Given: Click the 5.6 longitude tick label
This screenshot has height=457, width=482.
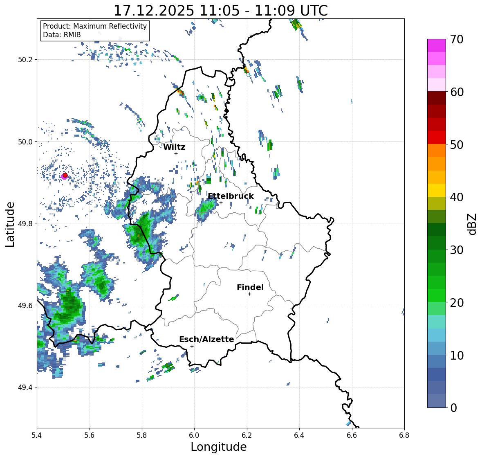Looking at the screenshot, I should [x=90, y=435].
